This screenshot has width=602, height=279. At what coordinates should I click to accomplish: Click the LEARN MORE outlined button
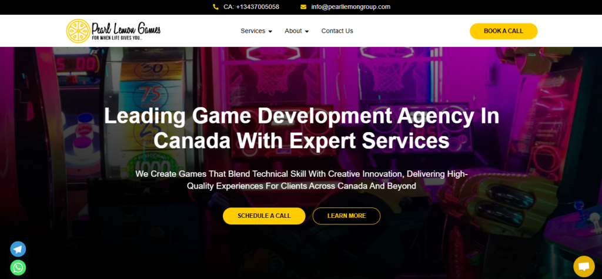(x=346, y=216)
